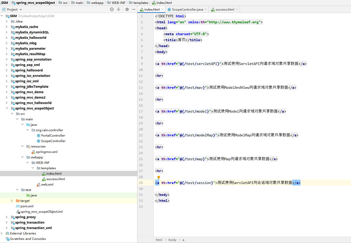The height and width of the screenshot is (243, 351).
Task: Click green test java folder icon
Action: (28, 195)
